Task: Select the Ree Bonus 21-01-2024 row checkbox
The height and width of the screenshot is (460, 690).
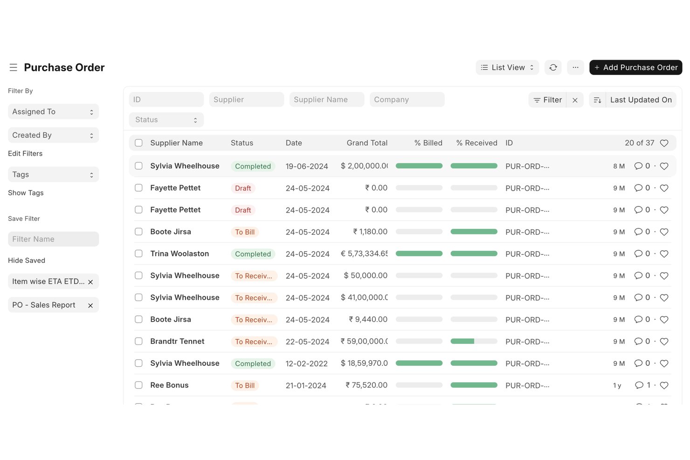Action: click(x=138, y=385)
